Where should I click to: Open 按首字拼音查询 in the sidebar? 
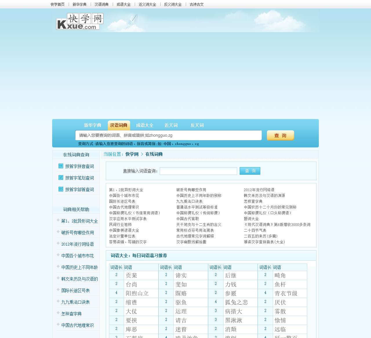click(x=79, y=166)
